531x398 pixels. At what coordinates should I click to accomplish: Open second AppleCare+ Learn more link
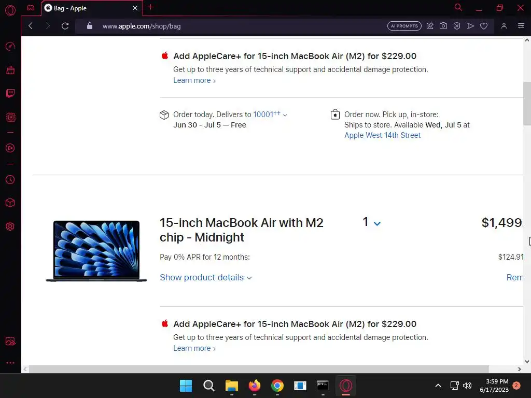pyautogui.click(x=194, y=349)
